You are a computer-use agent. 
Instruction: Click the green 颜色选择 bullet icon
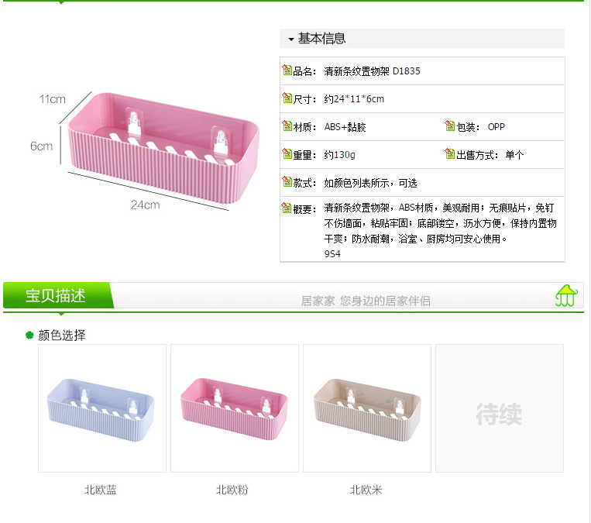[x=29, y=335]
